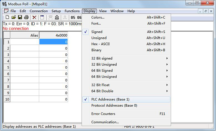
Task: Expand the 32 Bit signed submenu
Action: (x=126, y=58)
